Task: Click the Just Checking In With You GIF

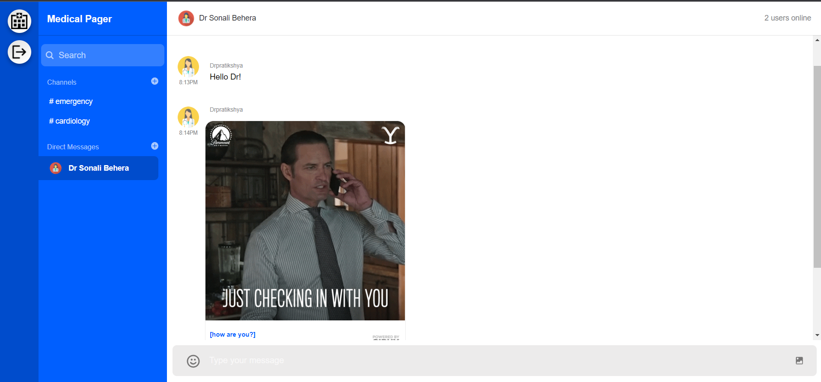Action: point(305,221)
